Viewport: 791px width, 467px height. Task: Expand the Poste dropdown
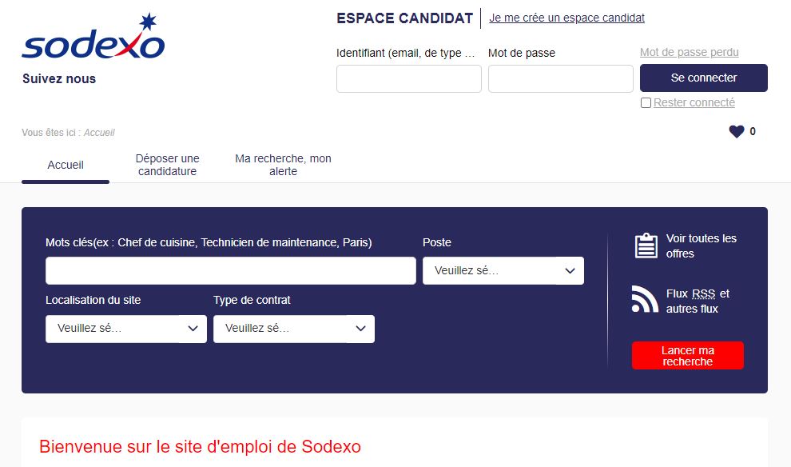[503, 270]
